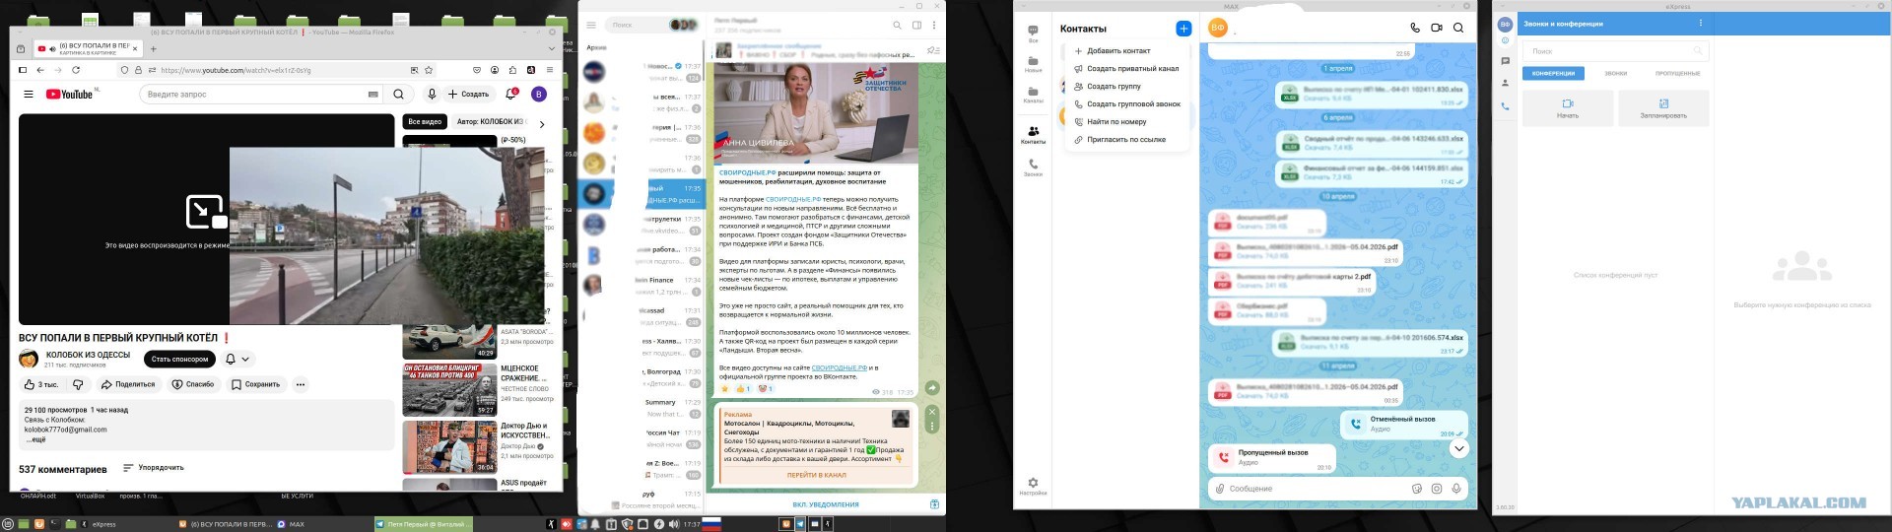Click the Стать спонсором button
Image resolution: width=1892 pixels, height=532 pixels.
[x=179, y=360]
